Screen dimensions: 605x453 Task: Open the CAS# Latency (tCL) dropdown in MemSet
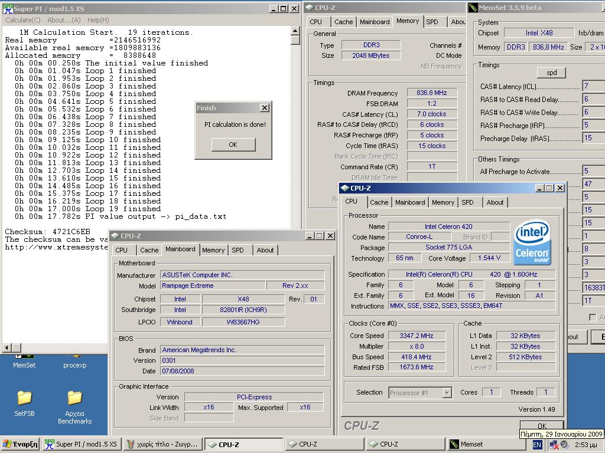593,86
